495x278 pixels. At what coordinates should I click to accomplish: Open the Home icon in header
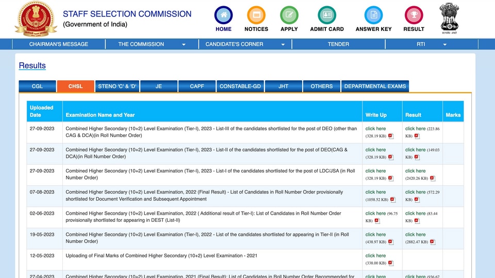coord(223,15)
